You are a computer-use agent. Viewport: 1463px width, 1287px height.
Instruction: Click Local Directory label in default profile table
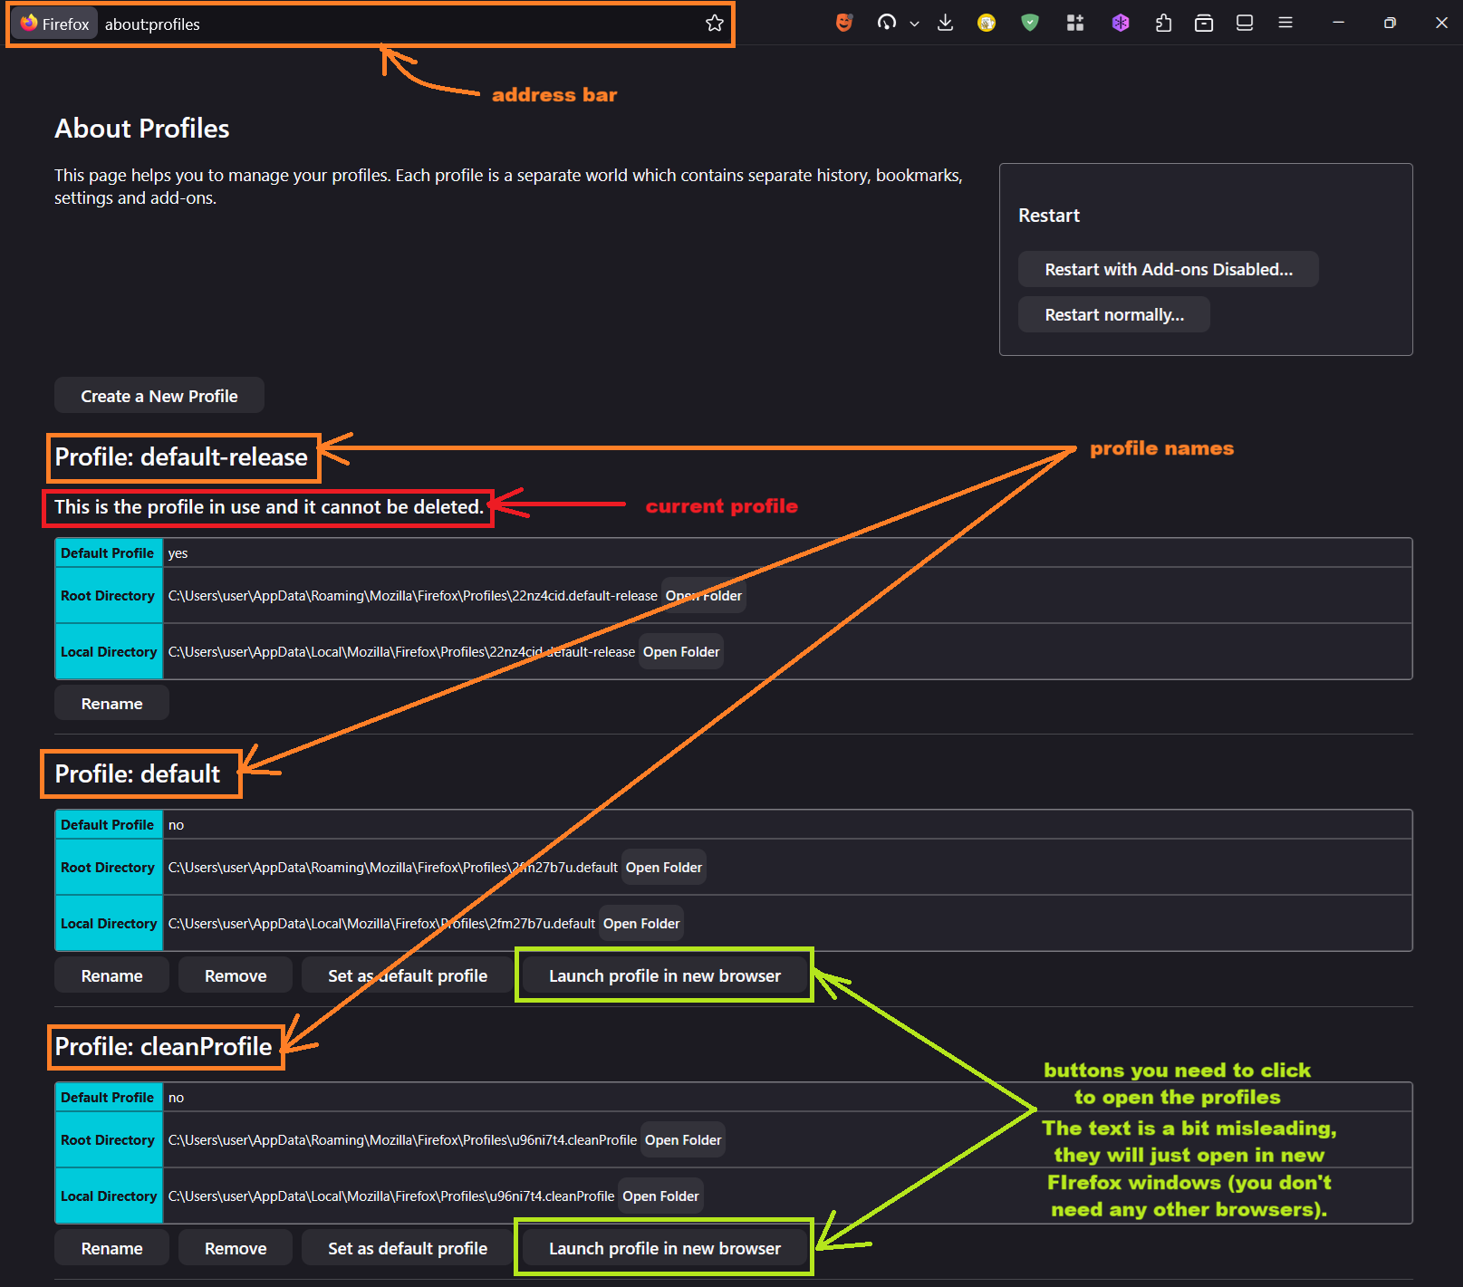click(109, 924)
